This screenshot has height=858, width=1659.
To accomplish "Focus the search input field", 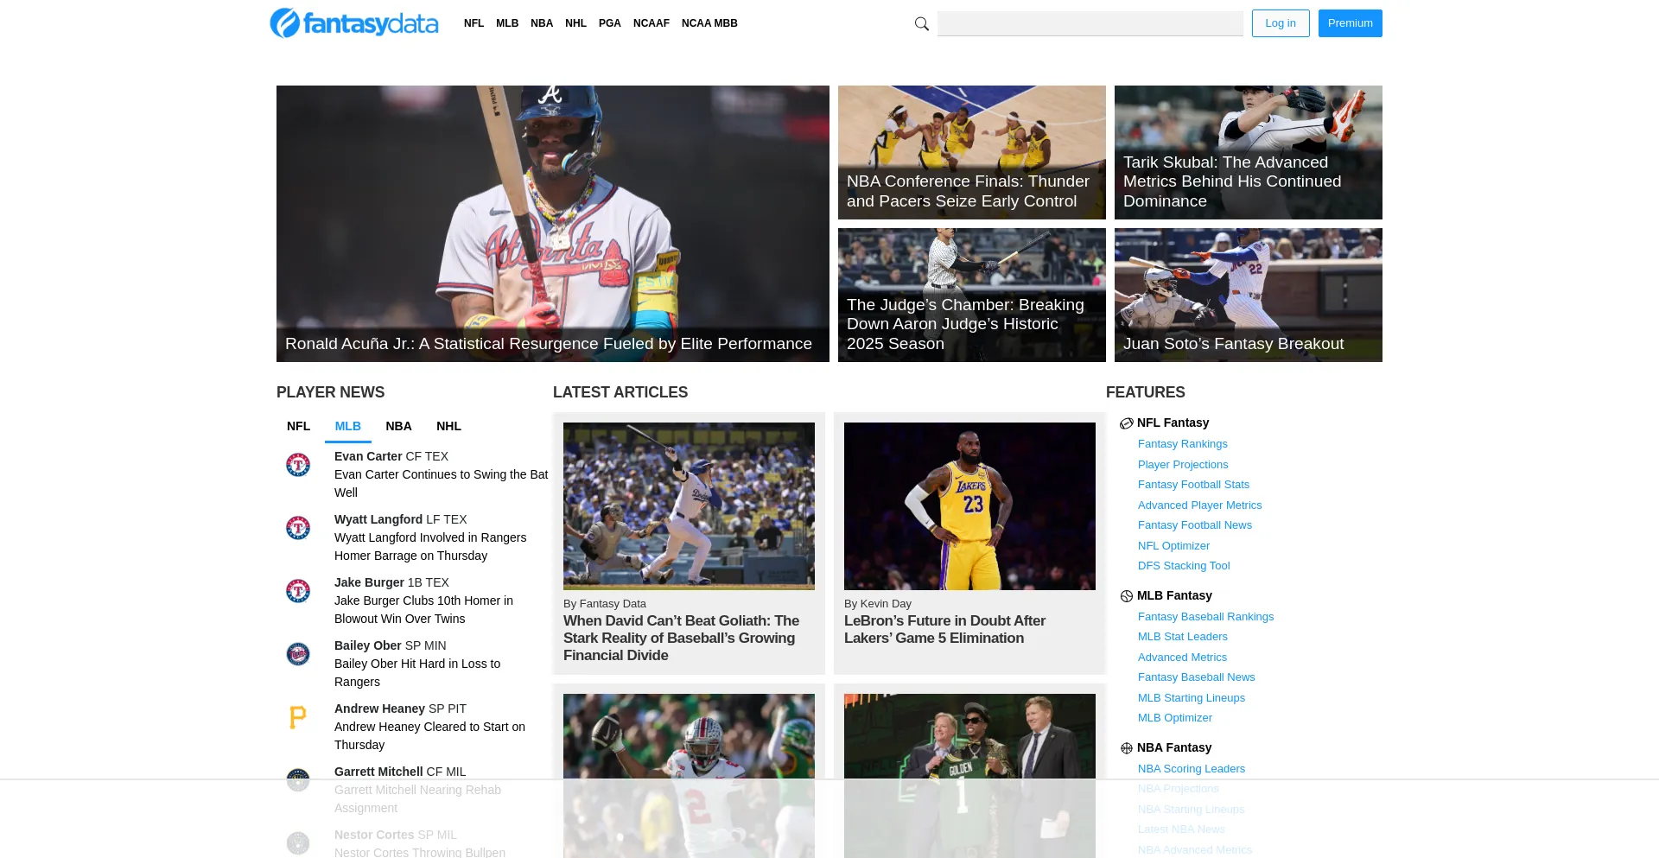I will (1090, 23).
